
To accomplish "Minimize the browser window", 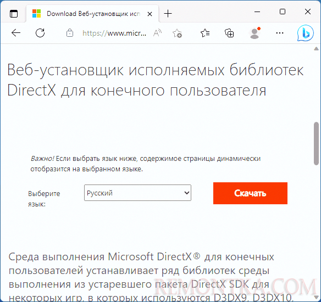I will 257,12.
